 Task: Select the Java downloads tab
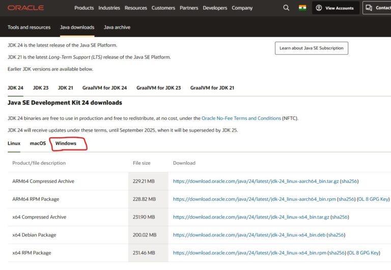click(x=77, y=27)
